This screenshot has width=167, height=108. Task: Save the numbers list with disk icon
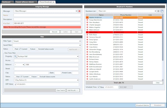tap(162, 11)
